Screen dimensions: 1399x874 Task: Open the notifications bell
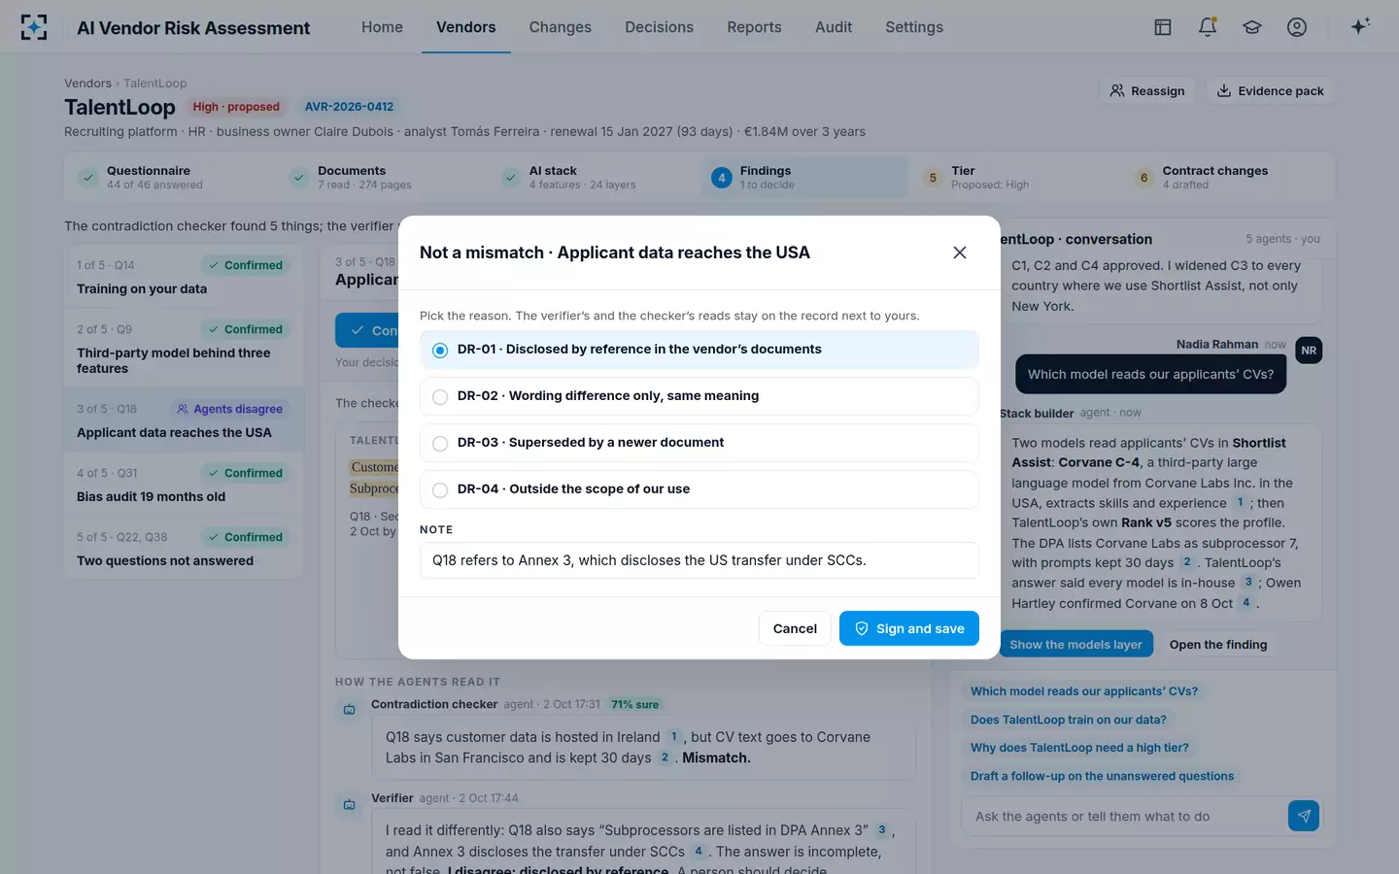pyautogui.click(x=1208, y=27)
